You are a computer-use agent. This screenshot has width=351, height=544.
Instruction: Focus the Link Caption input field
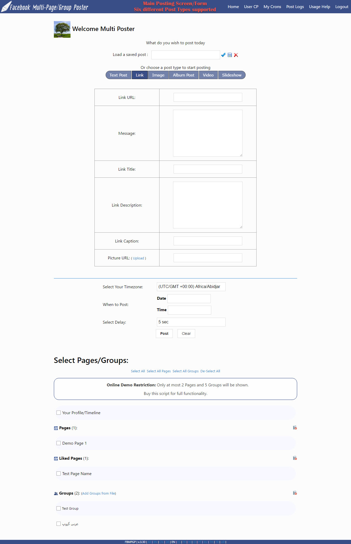pyautogui.click(x=208, y=241)
